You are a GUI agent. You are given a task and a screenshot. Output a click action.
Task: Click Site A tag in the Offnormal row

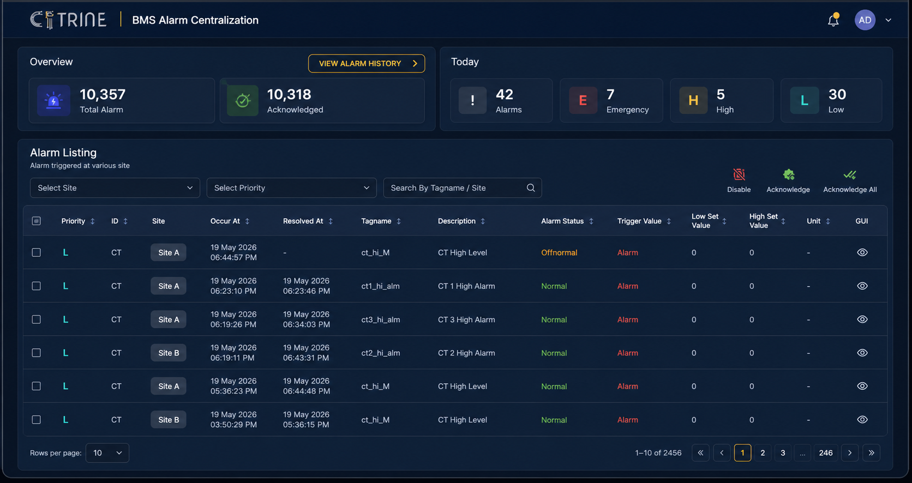coord(169,252)
